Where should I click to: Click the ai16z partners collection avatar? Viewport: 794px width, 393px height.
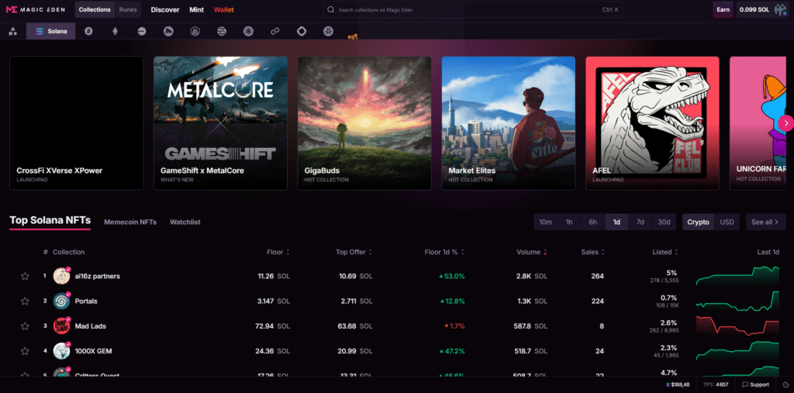(x=61, y=276)
